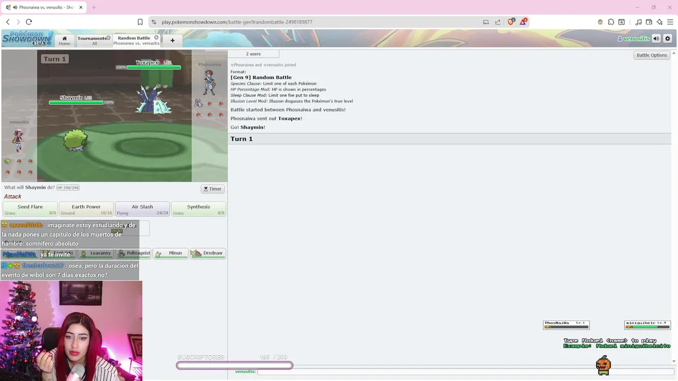
Task: Use the Synthesis move
Action: [199, 209]
